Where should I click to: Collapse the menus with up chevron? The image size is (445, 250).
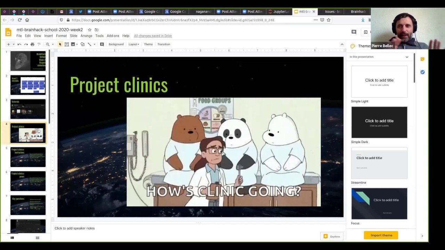click(x=342, y=44)
